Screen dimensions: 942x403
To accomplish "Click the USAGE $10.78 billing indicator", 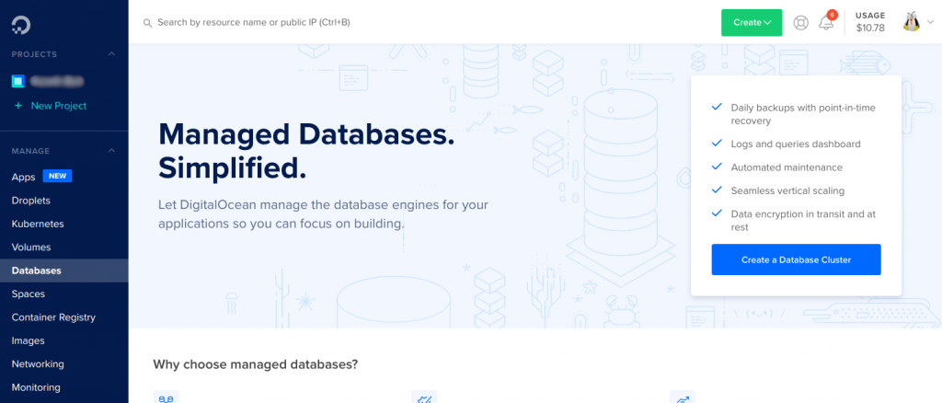I will click(870, 21).
